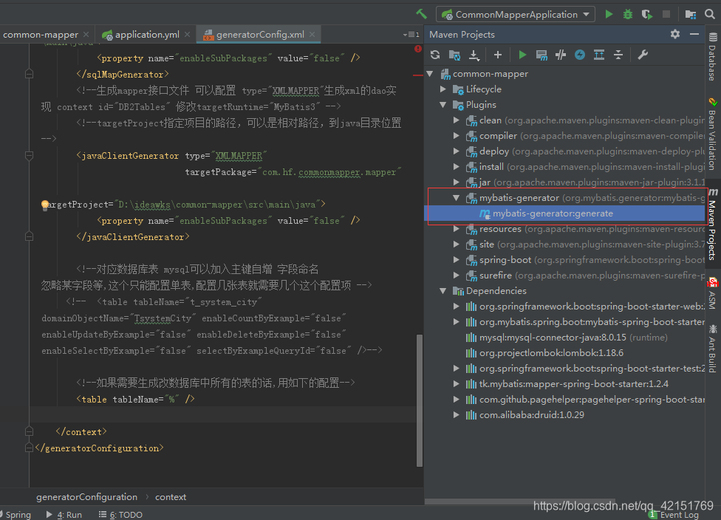Click the editor vertical scrollbar thumb

pyautogui.click(x=420, y=400)
